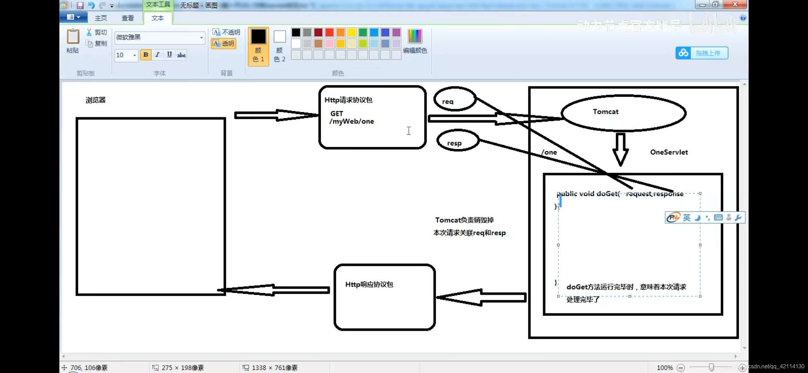Screen dimensions: 808x373
Task: Switch to the Home ribbon tab
Action: 101,18
